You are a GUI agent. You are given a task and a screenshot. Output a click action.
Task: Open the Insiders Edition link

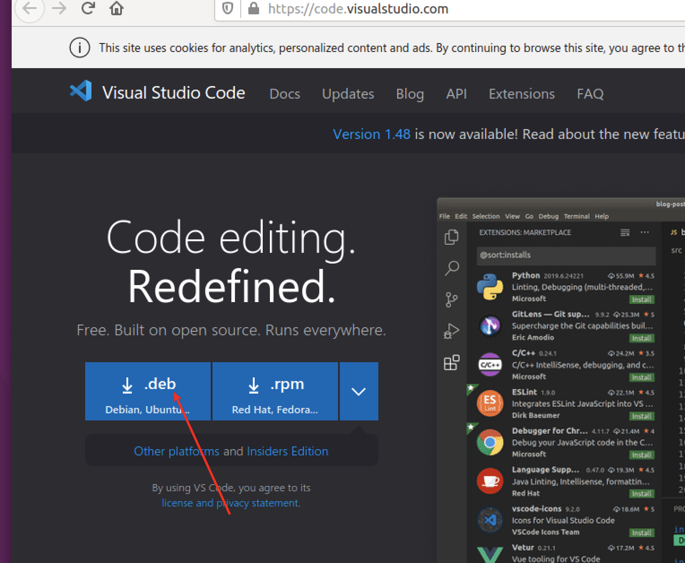287,451
